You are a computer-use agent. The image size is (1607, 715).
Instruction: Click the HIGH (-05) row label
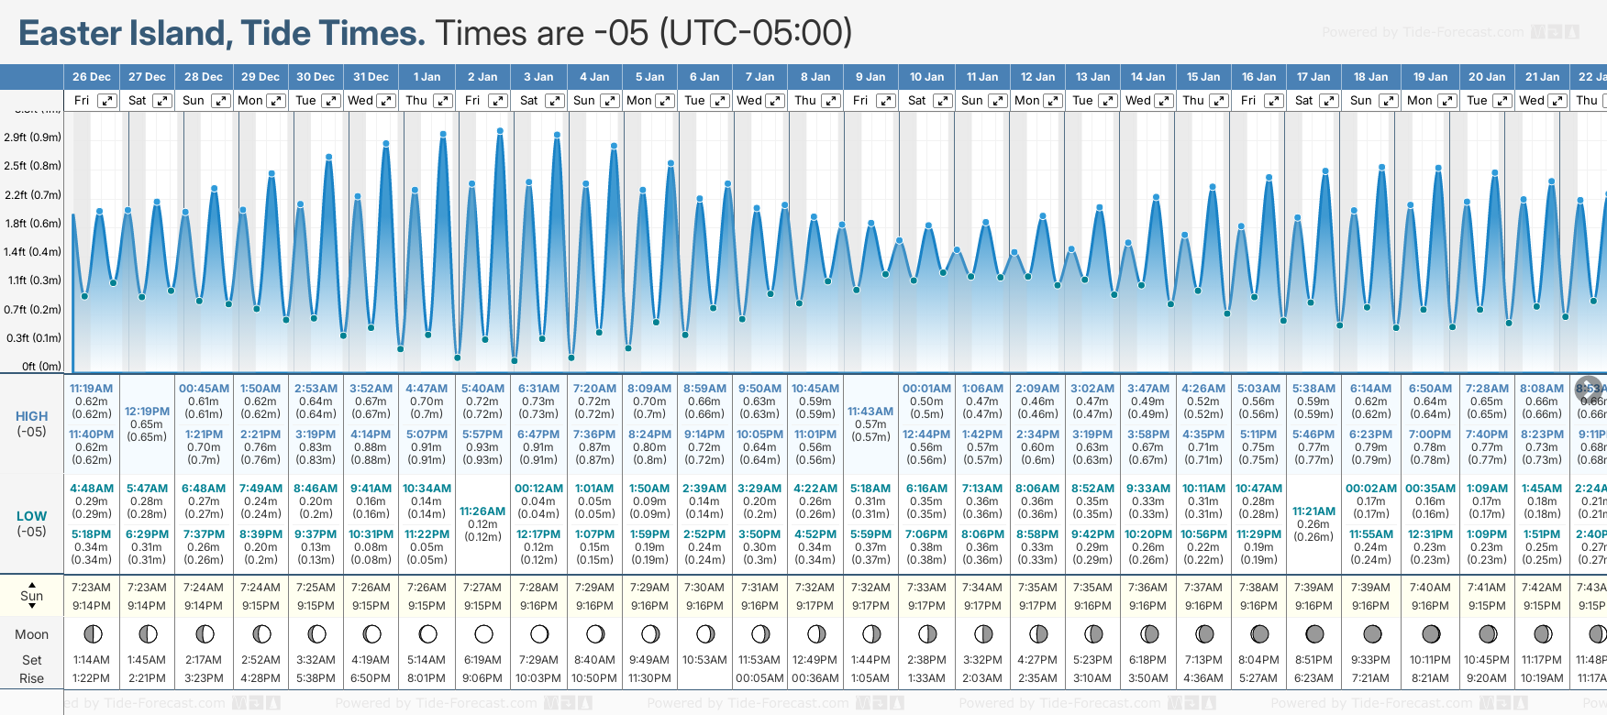point(32,423)
